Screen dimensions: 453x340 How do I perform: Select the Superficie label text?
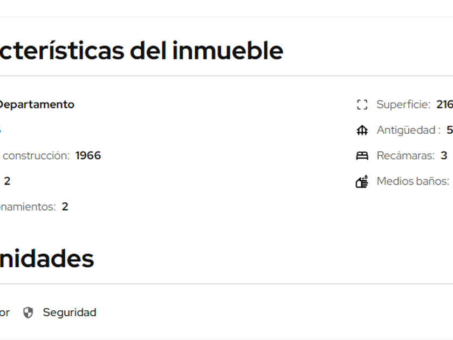(x=403, y=105)
